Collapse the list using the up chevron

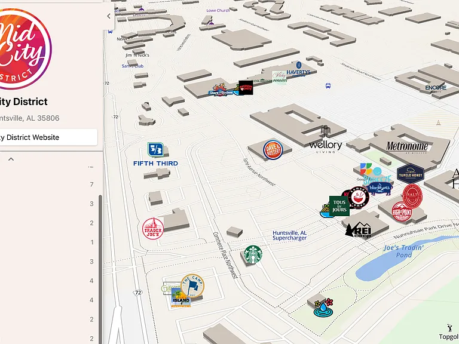[x=11, y=159]
